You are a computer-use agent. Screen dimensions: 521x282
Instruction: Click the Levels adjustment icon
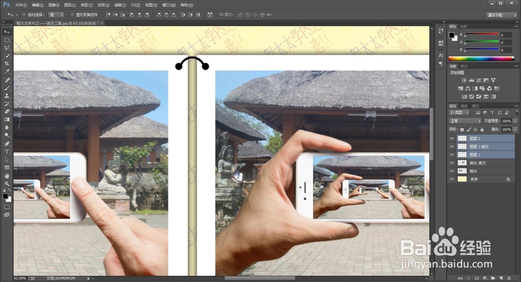click(471, 80)
